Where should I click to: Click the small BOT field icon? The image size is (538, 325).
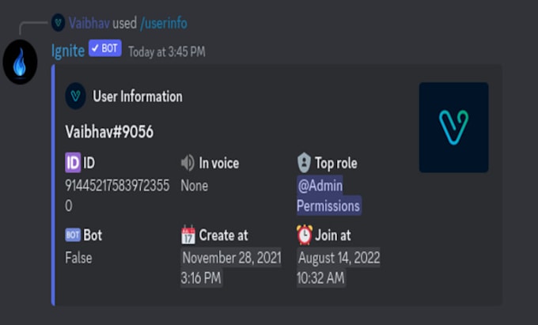pos(73,235)
